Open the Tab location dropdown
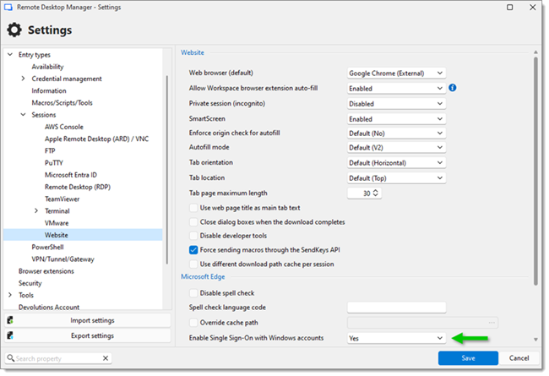This screenshot has width=549, height=376. pyautogui.click(x=396, y=178)
